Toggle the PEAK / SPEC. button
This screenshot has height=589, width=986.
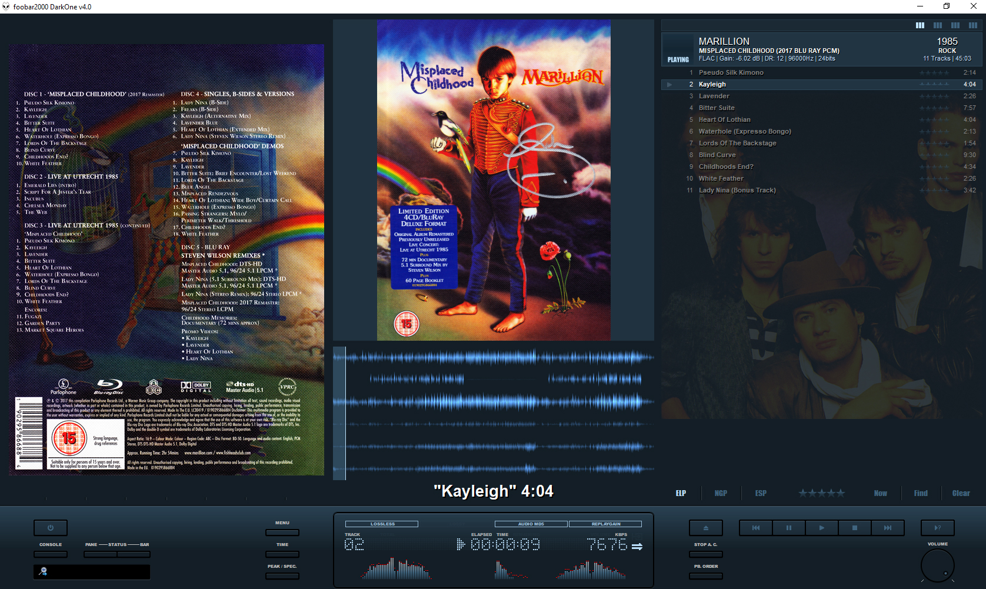282,576
